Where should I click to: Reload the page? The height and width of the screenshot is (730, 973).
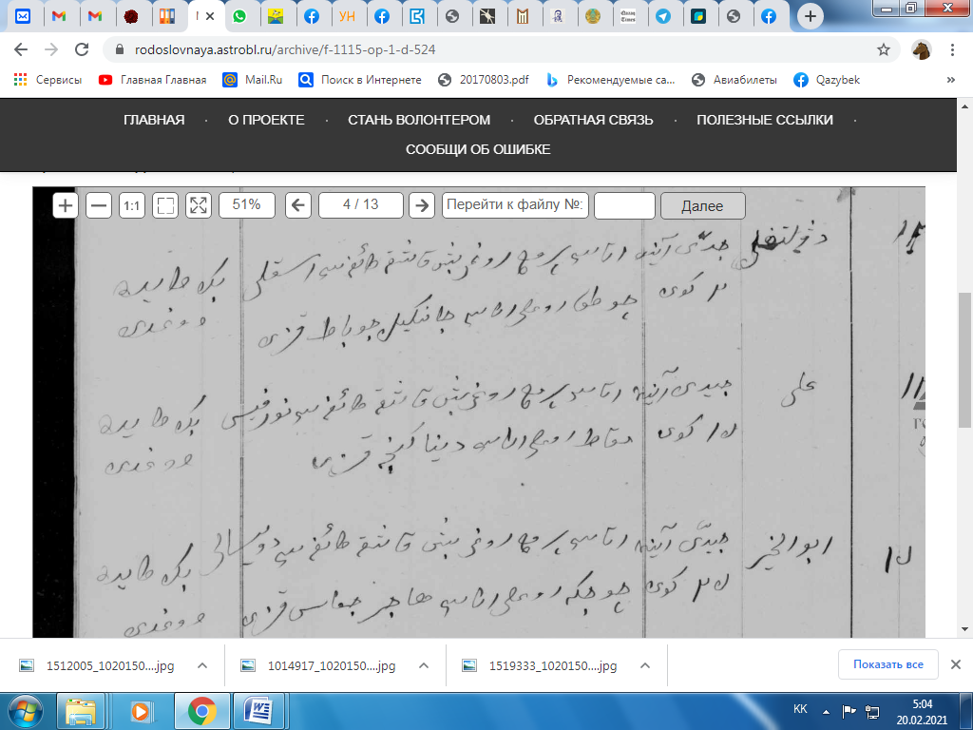(x=82, y=49)
